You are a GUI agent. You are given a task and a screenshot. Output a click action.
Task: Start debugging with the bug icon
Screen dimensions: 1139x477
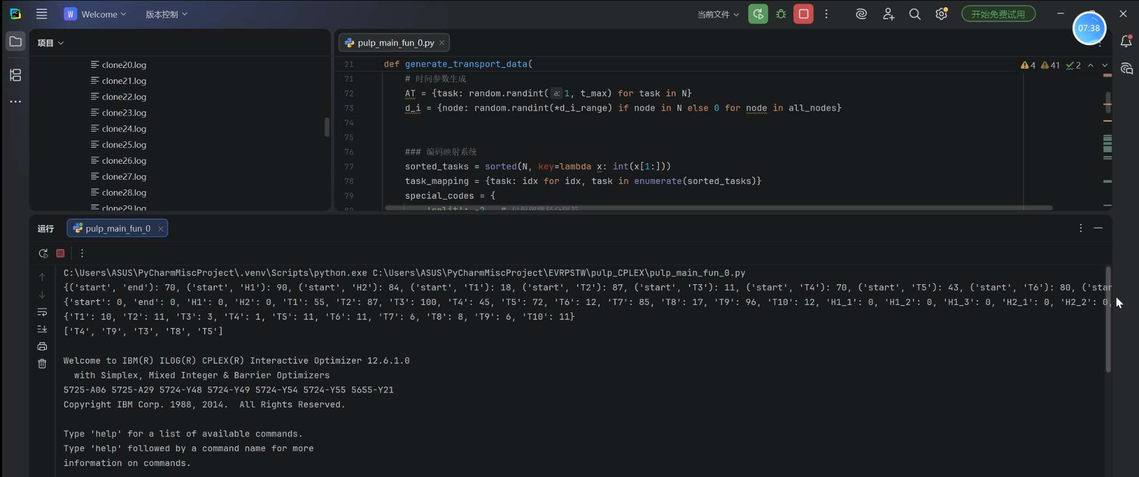pyautogui.click(x=781, y=14)
